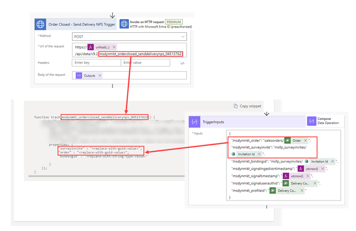Image resolution: width=356 pixels, height=231 pixels.
Task: Click the horizontal scrollbar under the code snippet
Action: [107, 176]
